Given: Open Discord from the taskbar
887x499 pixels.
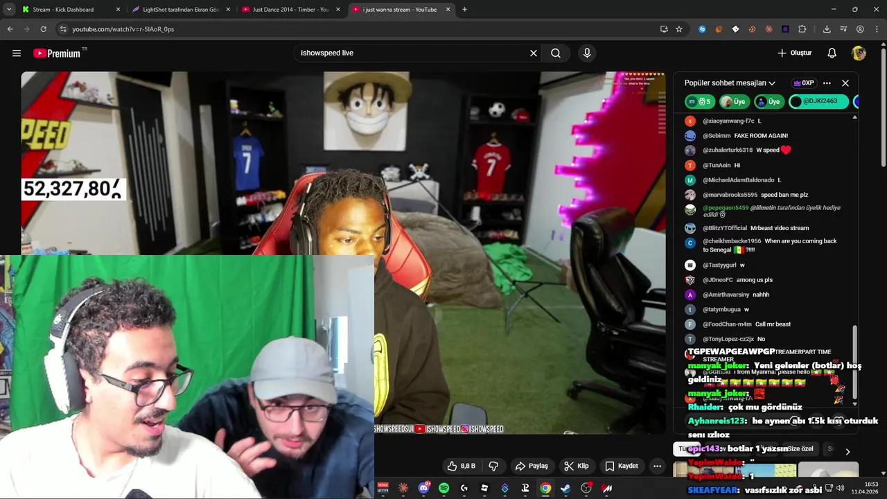Looking at the screenshot, I should pyautogui.click(x=424, y=488).
